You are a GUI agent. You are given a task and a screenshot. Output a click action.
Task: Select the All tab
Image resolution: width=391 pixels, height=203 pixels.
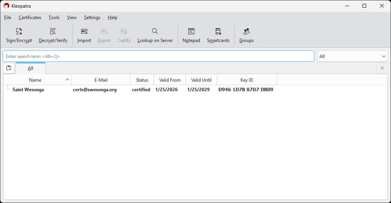point(31,68)
